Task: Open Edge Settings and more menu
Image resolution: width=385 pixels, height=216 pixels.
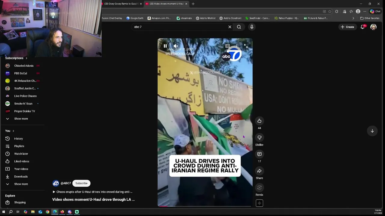Action: point(365,11)
